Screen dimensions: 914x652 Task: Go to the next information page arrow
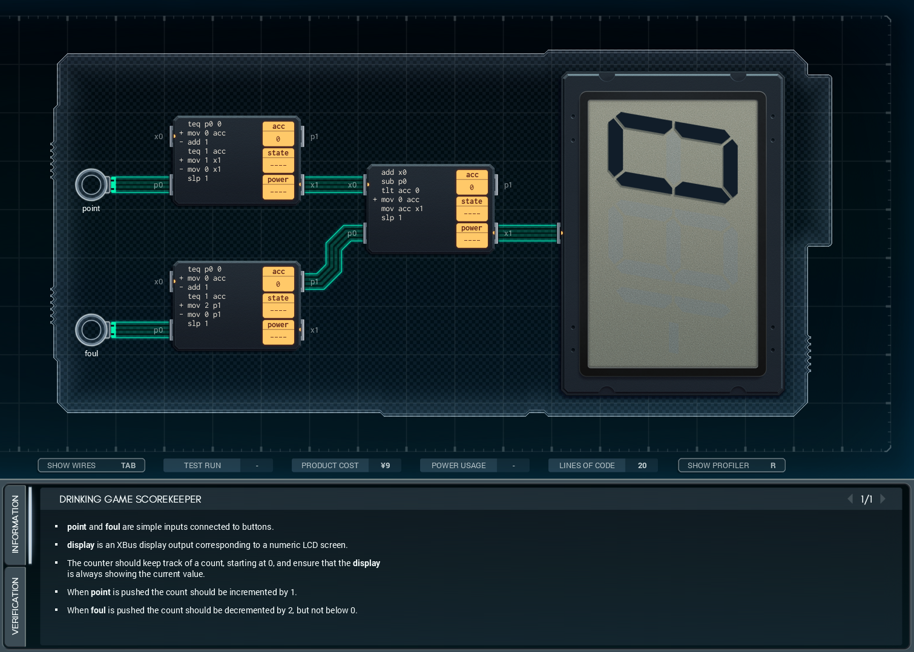[x=883, y=499]
